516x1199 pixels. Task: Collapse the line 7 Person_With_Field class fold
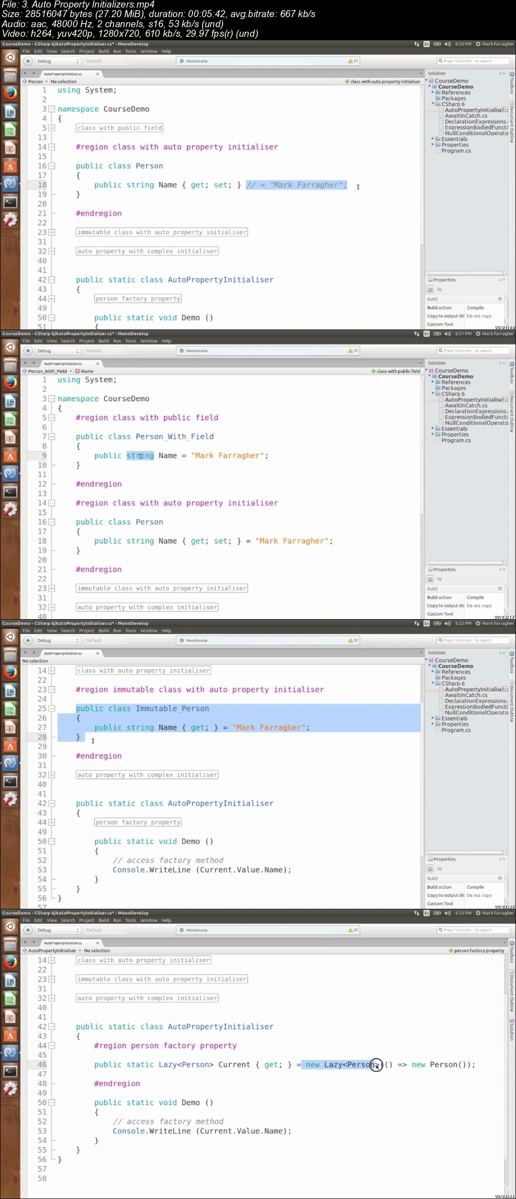click(x=51, y=437)
